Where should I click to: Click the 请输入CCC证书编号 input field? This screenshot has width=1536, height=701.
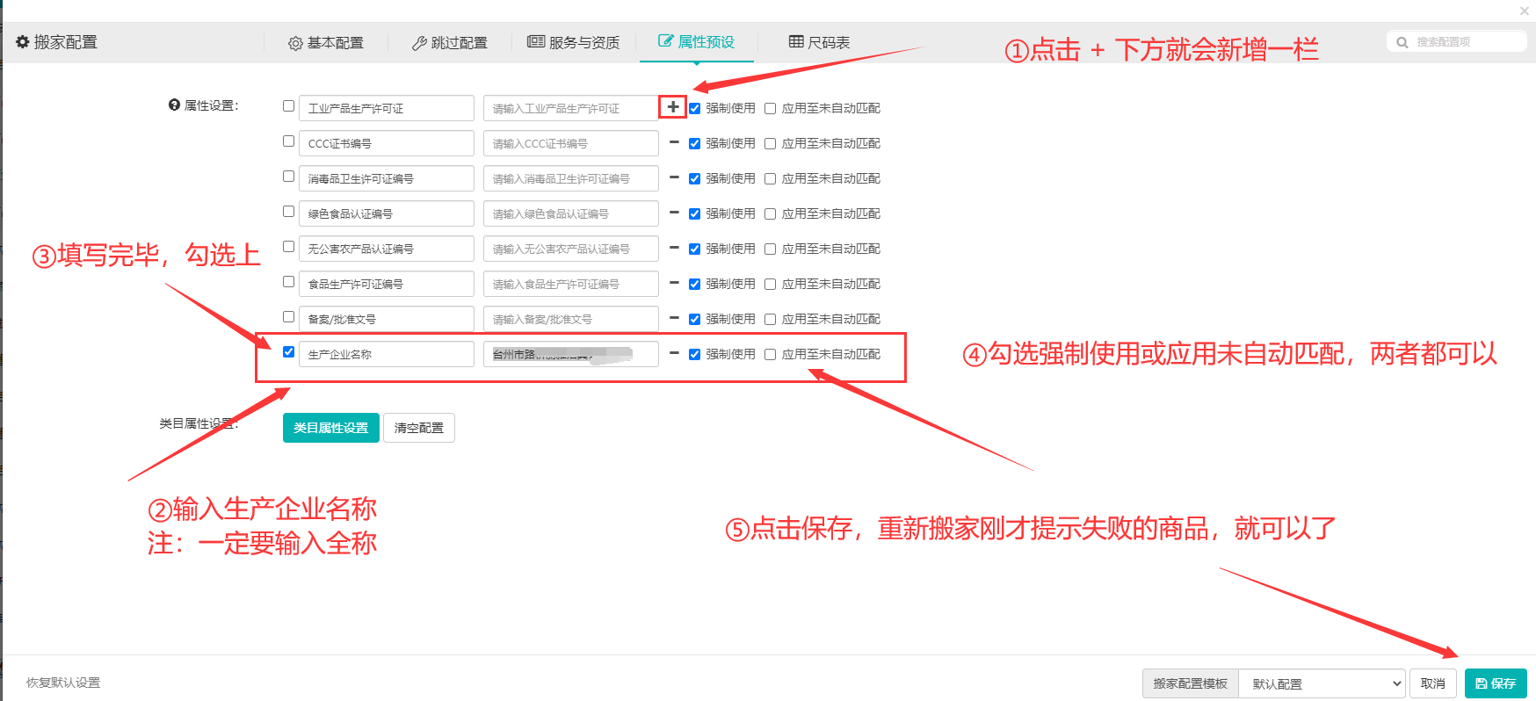coord(570,143)
